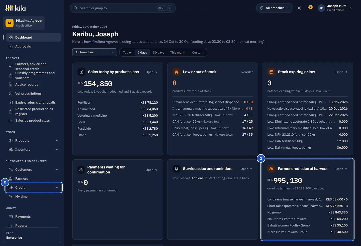Open the All branches dropdown in header
This screenshot has width=361, height=246.
[x=275, y=8]
